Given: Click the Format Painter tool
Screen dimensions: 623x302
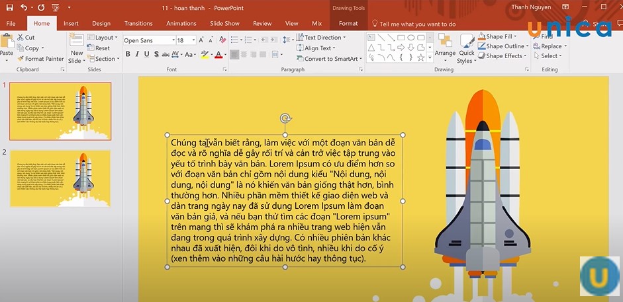Looking at the screenshot, I should coord(40,59).
